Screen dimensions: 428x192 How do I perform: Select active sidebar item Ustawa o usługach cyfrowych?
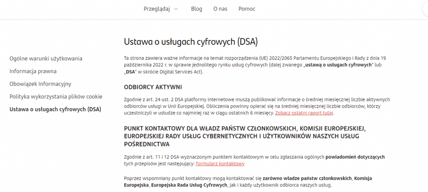[55, 109]
